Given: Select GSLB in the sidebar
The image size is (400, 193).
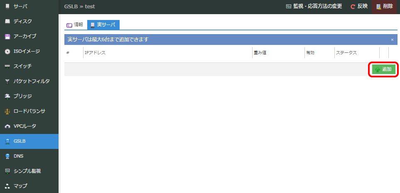Looking at the screenshot, I should [x=20, y=141].
